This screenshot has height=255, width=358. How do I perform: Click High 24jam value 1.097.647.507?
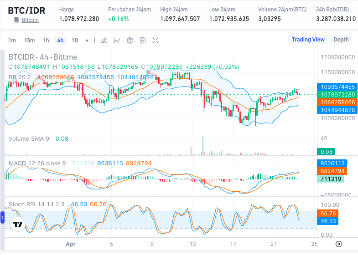pyautogui.click(x=180, y=19)
